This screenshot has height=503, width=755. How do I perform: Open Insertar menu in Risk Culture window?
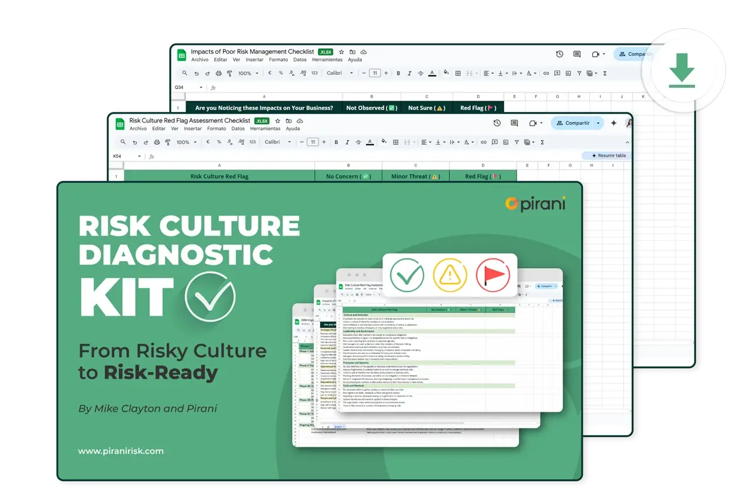click(x=193, y=128)
